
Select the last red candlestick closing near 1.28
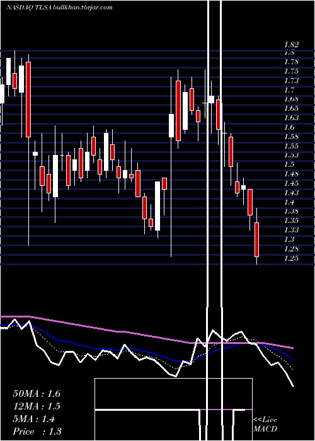[256, 239]
